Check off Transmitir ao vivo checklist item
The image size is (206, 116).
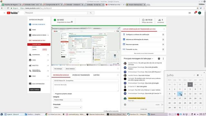click(x=163, y=49)
